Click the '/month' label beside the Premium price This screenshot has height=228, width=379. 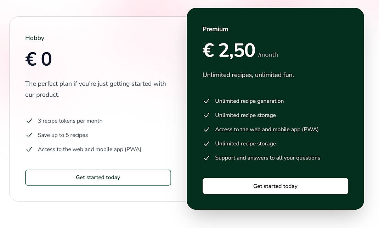pyautogui.click(x=268, y=55)
